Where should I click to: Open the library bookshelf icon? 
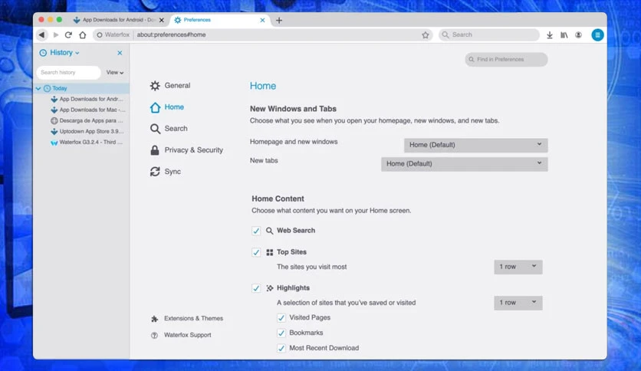point(564,35)
